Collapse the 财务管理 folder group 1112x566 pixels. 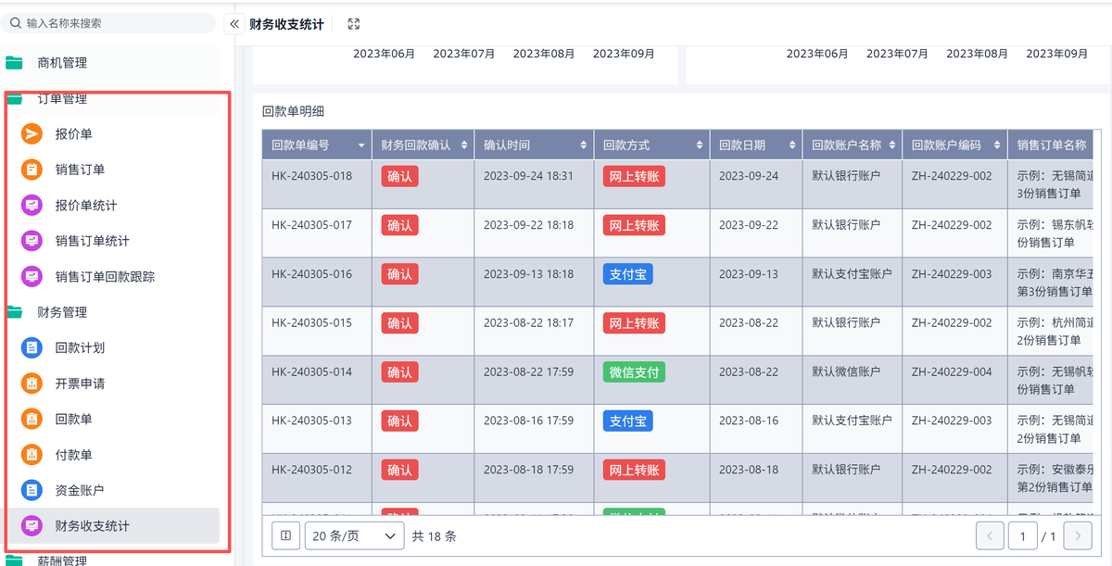(x=61, y=312)
